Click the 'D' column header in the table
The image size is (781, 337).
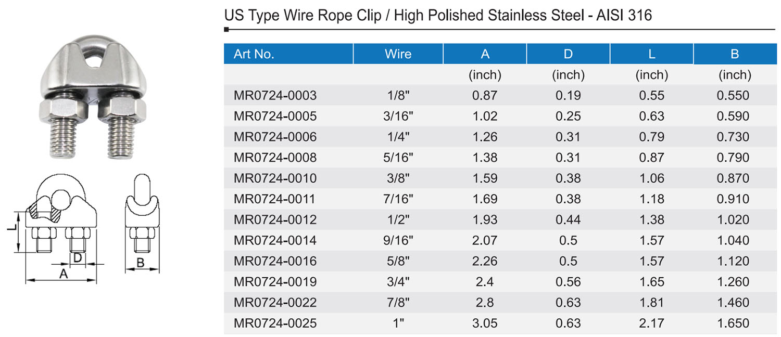(x=568, y=54)
